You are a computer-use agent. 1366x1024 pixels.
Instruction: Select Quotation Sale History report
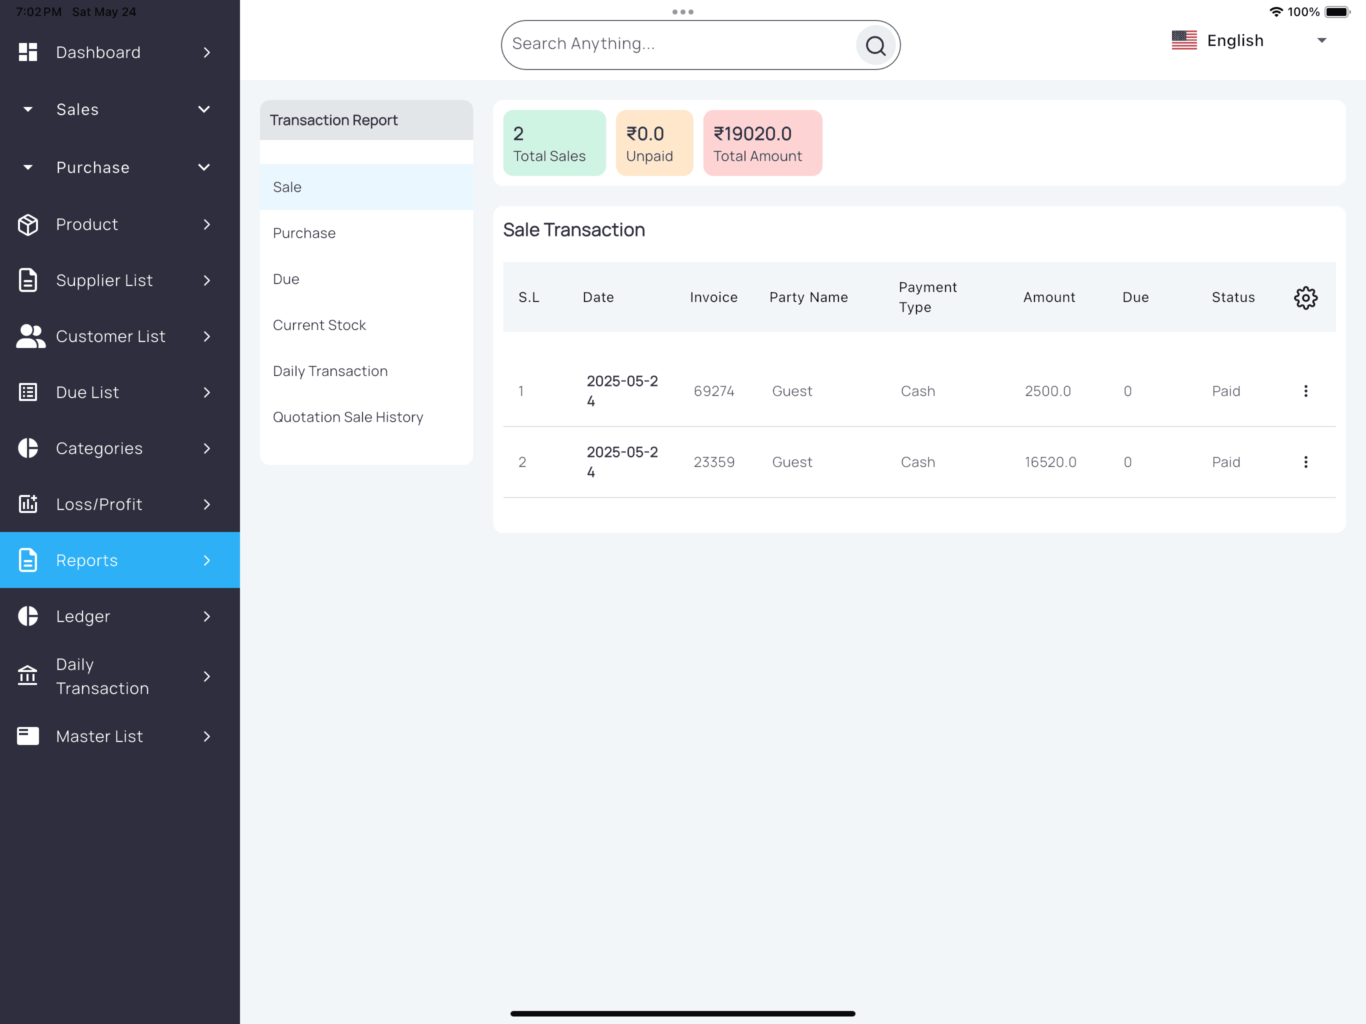pos(366,417)
